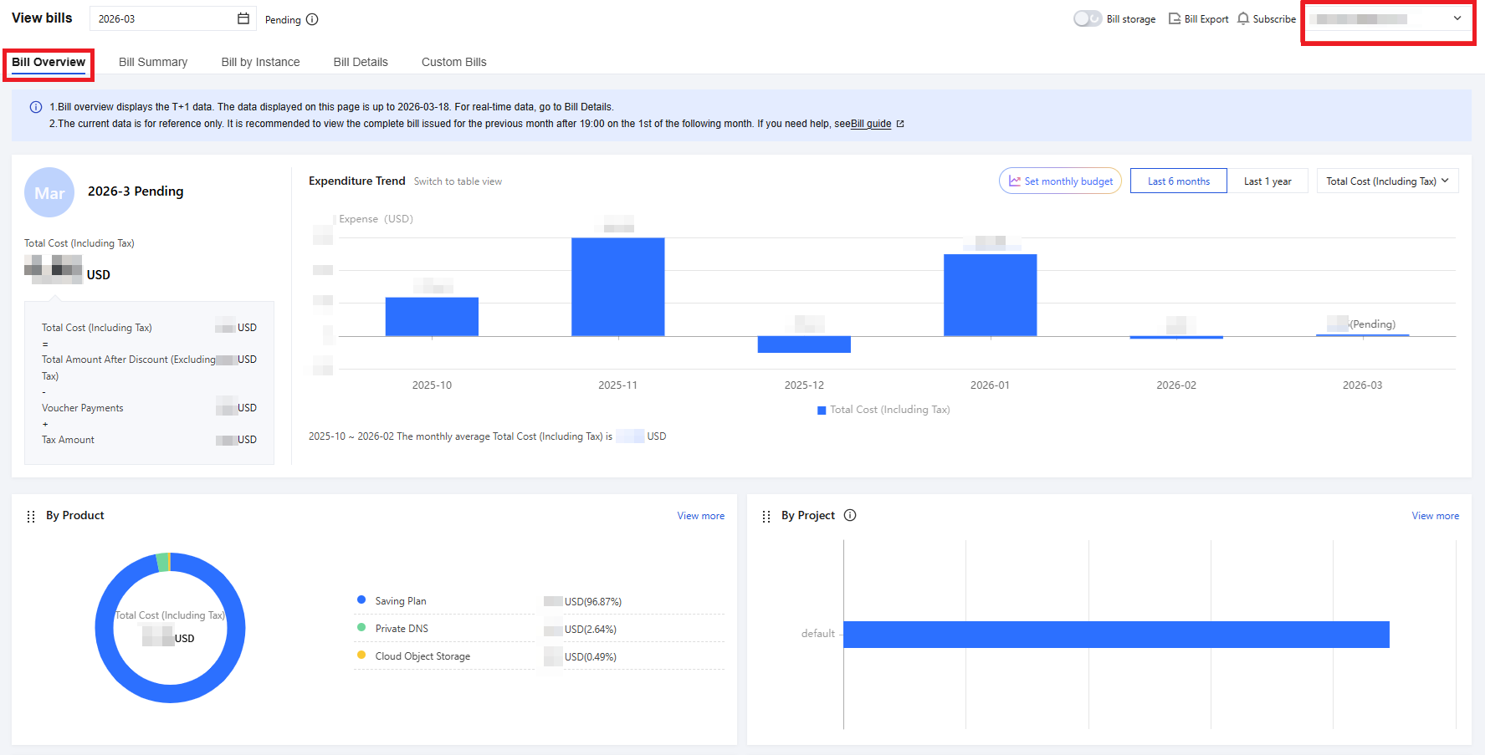Click the 2025-11 expenditure bar
Screen dimensions: 1485x755
pyautogui.click(x=617, y=287)
